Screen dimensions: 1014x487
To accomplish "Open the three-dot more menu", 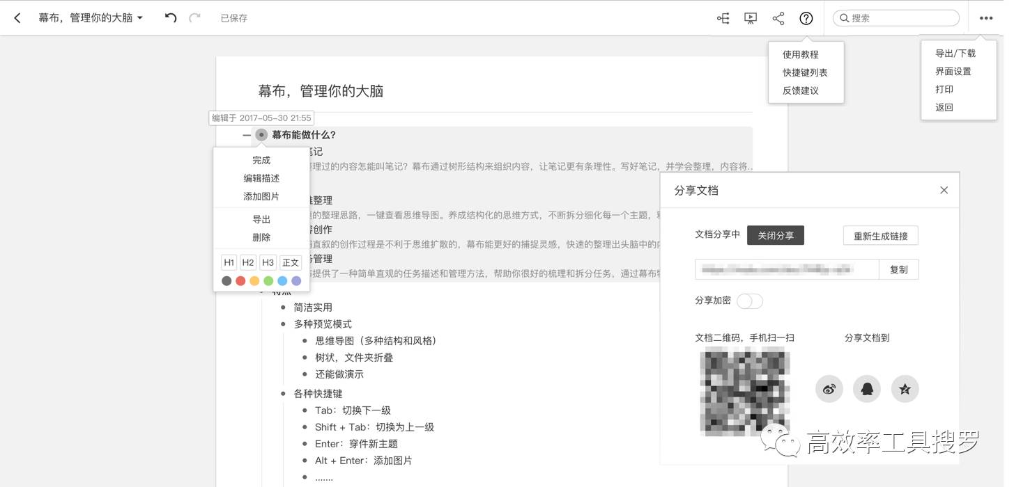I will [x=985, y=18].
